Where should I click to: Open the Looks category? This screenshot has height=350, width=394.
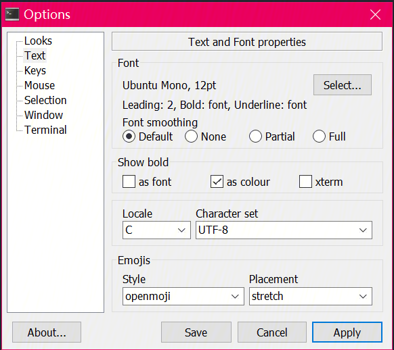[38, 41]
